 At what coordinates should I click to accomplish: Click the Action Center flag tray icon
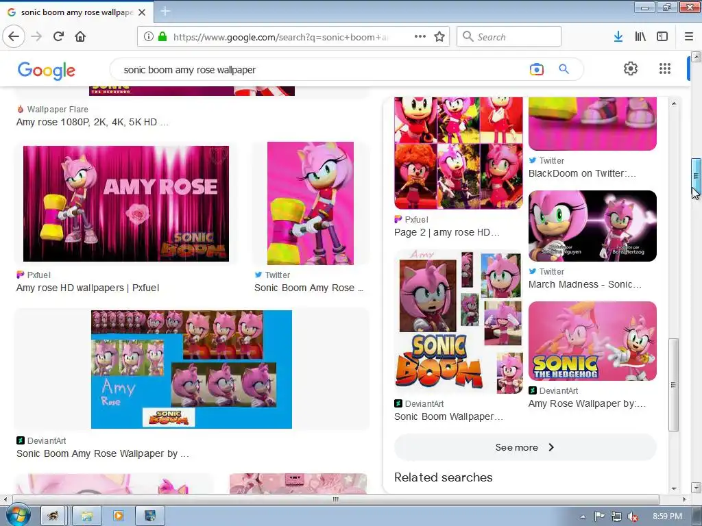(599, 516)
